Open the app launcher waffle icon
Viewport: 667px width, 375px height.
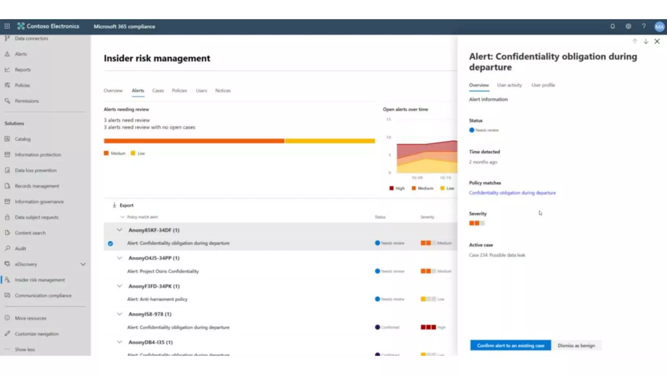point(7,26)
